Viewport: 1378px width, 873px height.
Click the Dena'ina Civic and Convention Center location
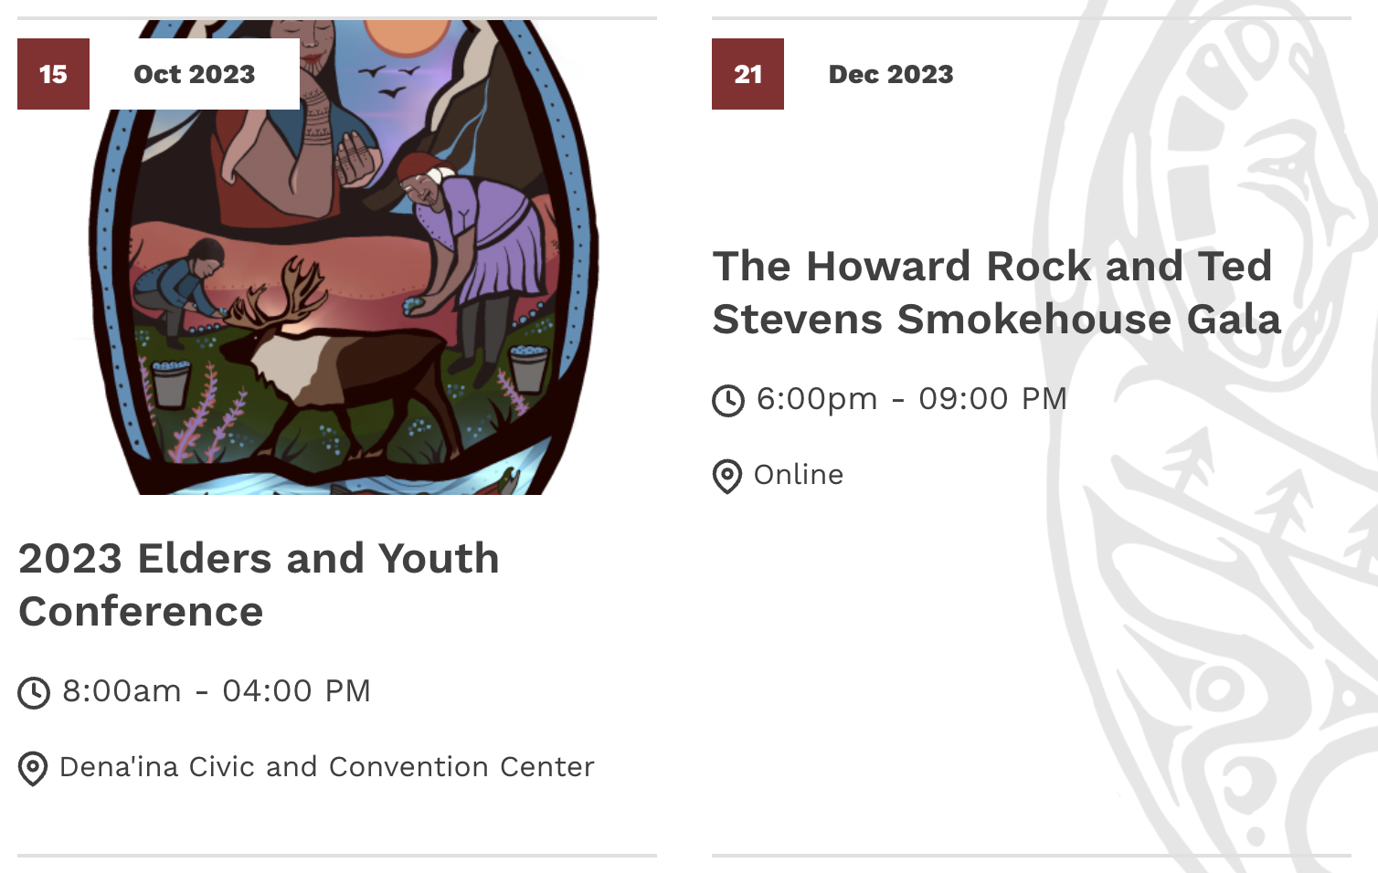point(327,767)
